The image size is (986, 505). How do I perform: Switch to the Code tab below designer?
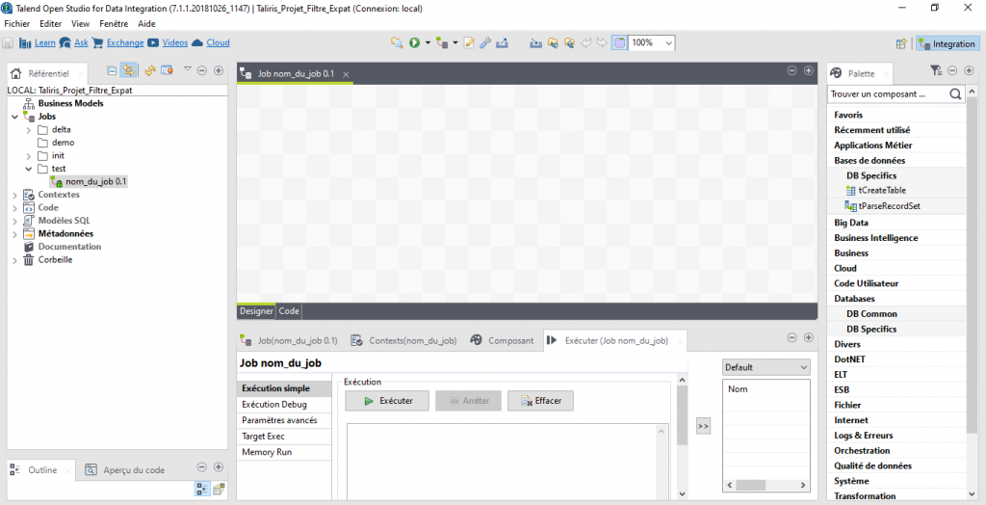coord(289,311)
